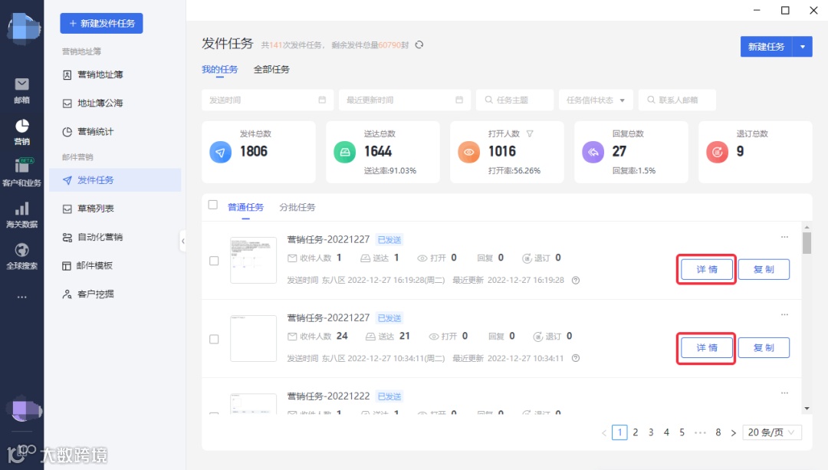Open more options for 营销任务-20221222
The width and height of the screenshot is (828, 470).
click(785, 393)
